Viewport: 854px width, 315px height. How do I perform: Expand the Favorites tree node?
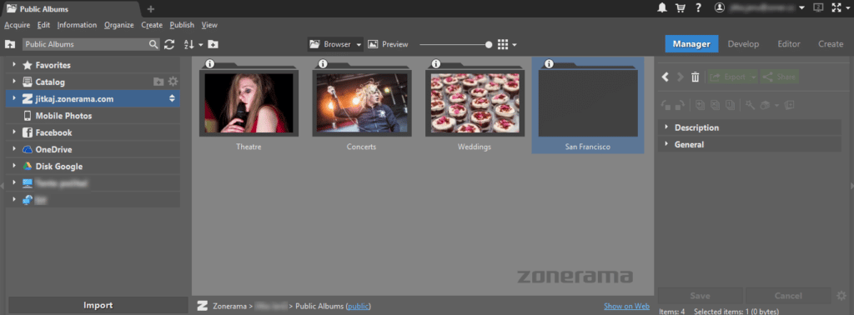(14, 65)
